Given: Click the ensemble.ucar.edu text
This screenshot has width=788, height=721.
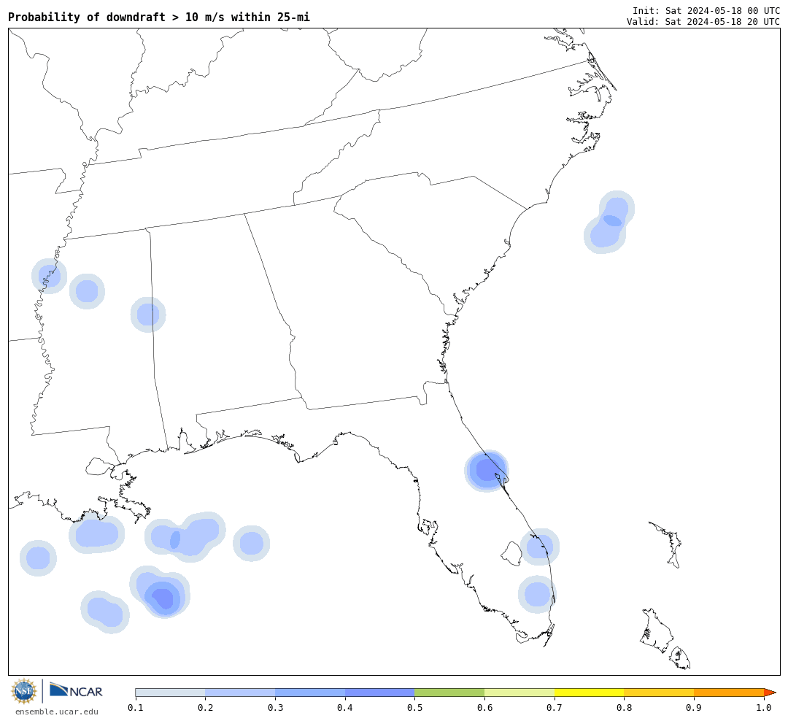Looking at the screenshot, I should coord(57,712).
